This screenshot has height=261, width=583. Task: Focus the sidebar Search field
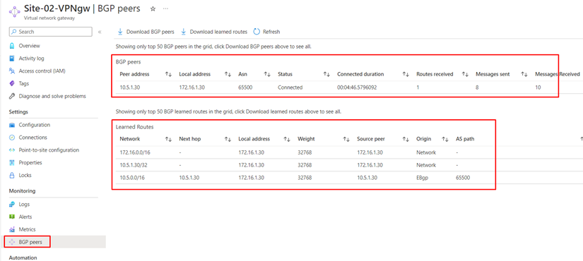pos(51,32)
